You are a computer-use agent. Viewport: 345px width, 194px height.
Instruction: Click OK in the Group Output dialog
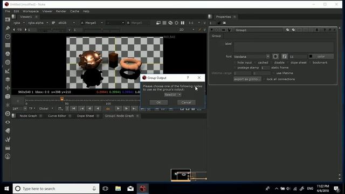(158, 102)
